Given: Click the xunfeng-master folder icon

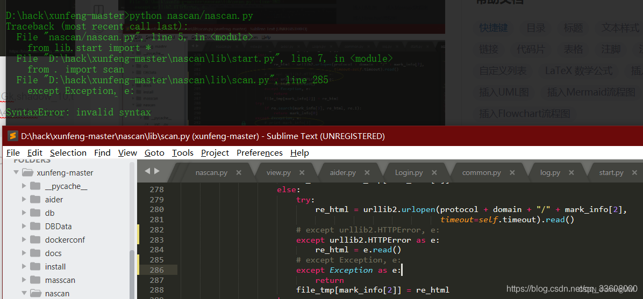Looking at the screenshot, I should [27, 173].
